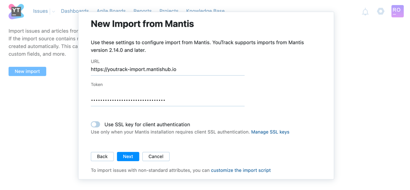410x190 pixels.
Task: Open Agile Boards in the header
Action: pyautogui.click(x=111, y=11)
